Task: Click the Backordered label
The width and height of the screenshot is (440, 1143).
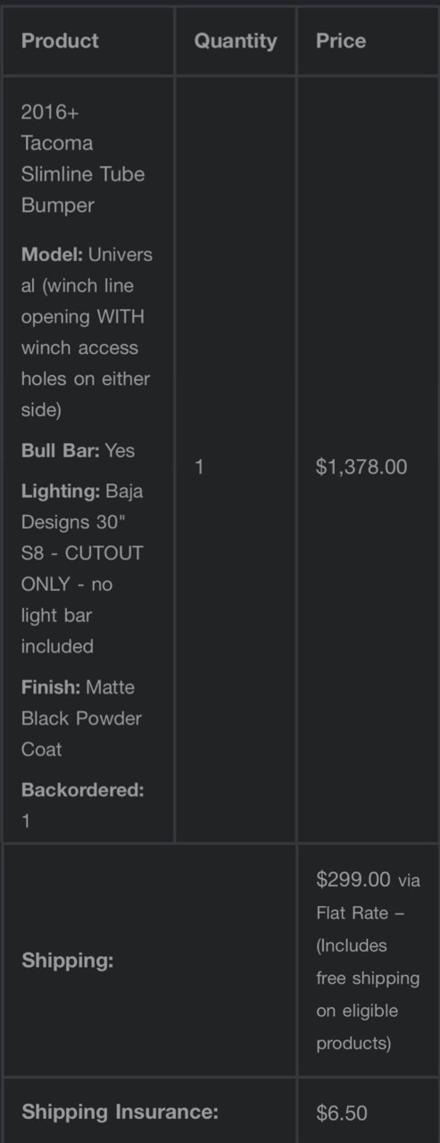Action: tap(83, 790)
